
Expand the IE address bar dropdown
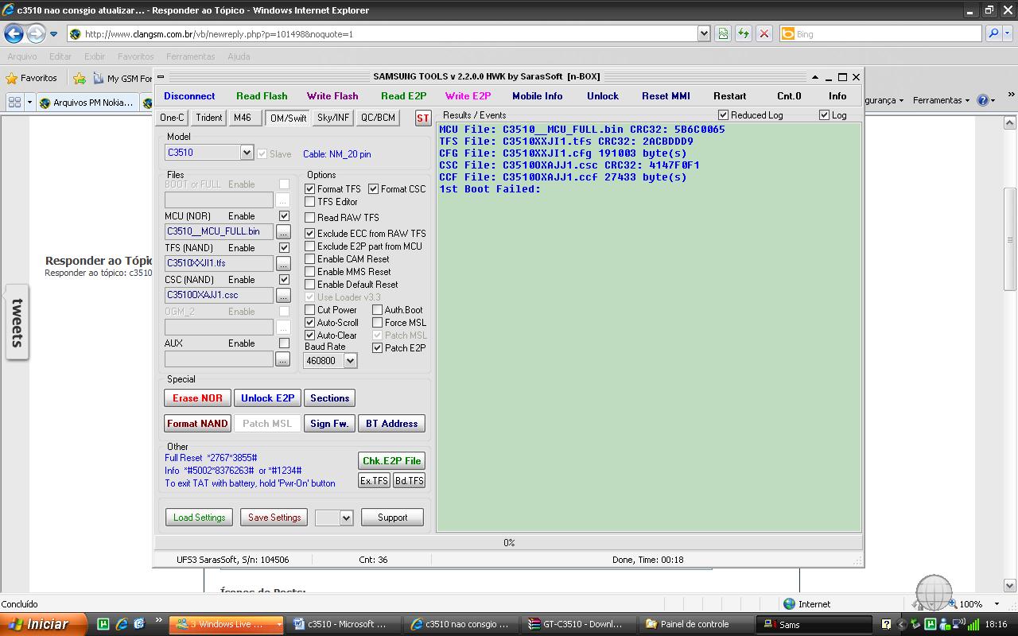704,33
